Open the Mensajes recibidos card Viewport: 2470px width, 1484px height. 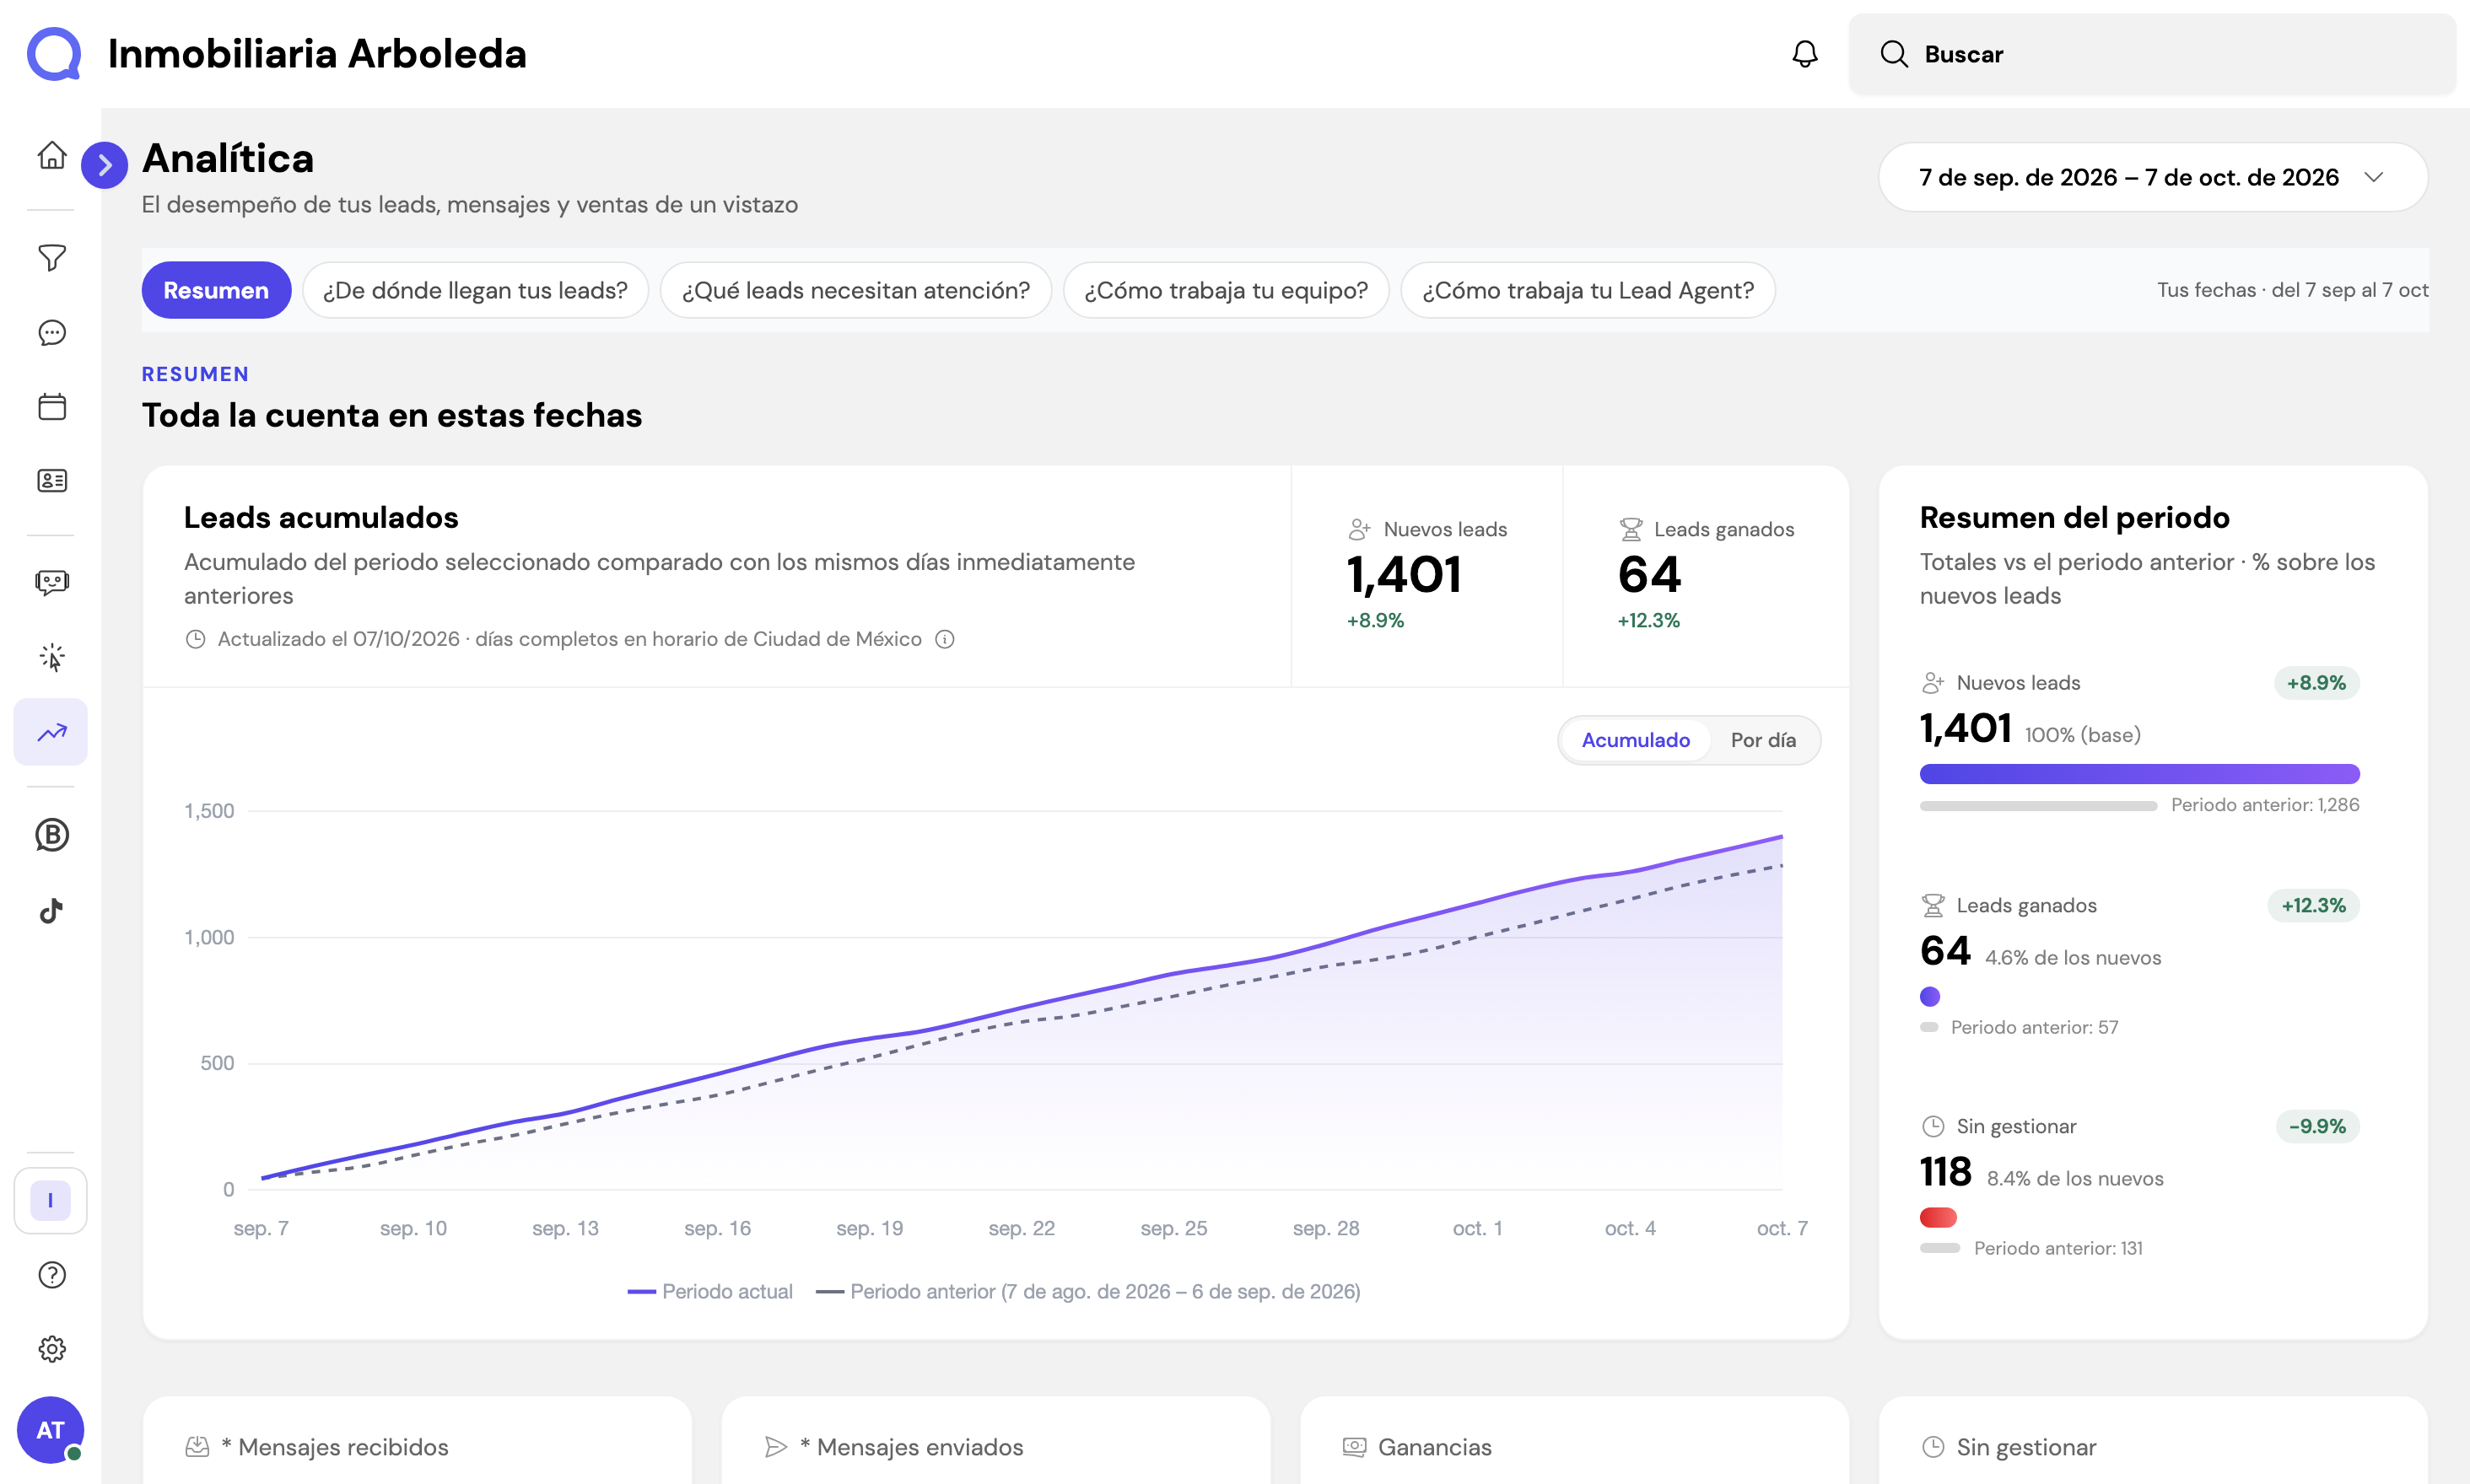click(x=418, y=1440)
